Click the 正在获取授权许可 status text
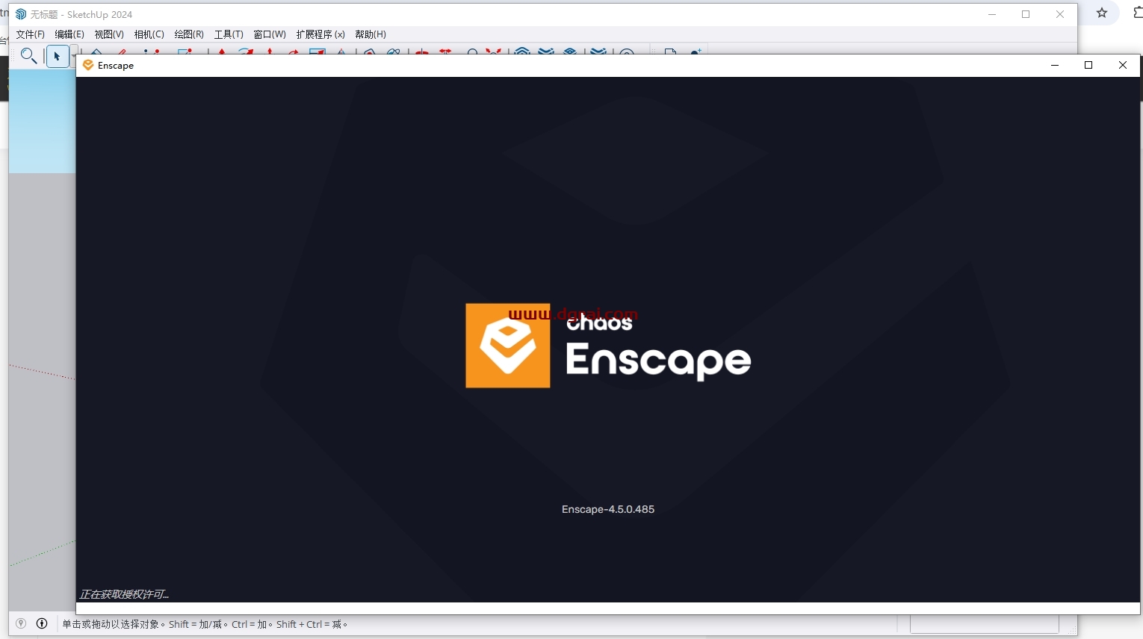 coord(124,594)
